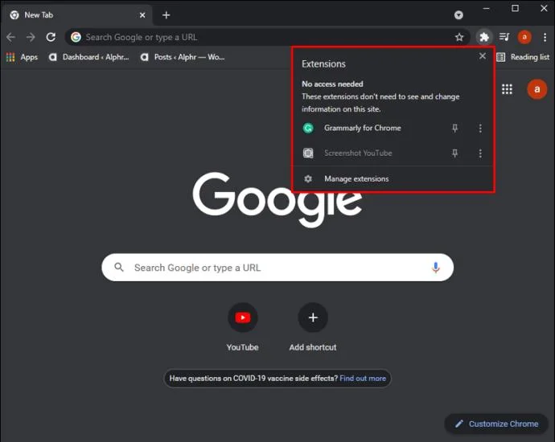Viewport: 555px width, 442px height.
Task: Click the address bar URL field
Action: [x=267, y=37]
